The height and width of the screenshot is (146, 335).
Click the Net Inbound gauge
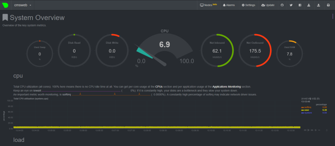(217, 50)
